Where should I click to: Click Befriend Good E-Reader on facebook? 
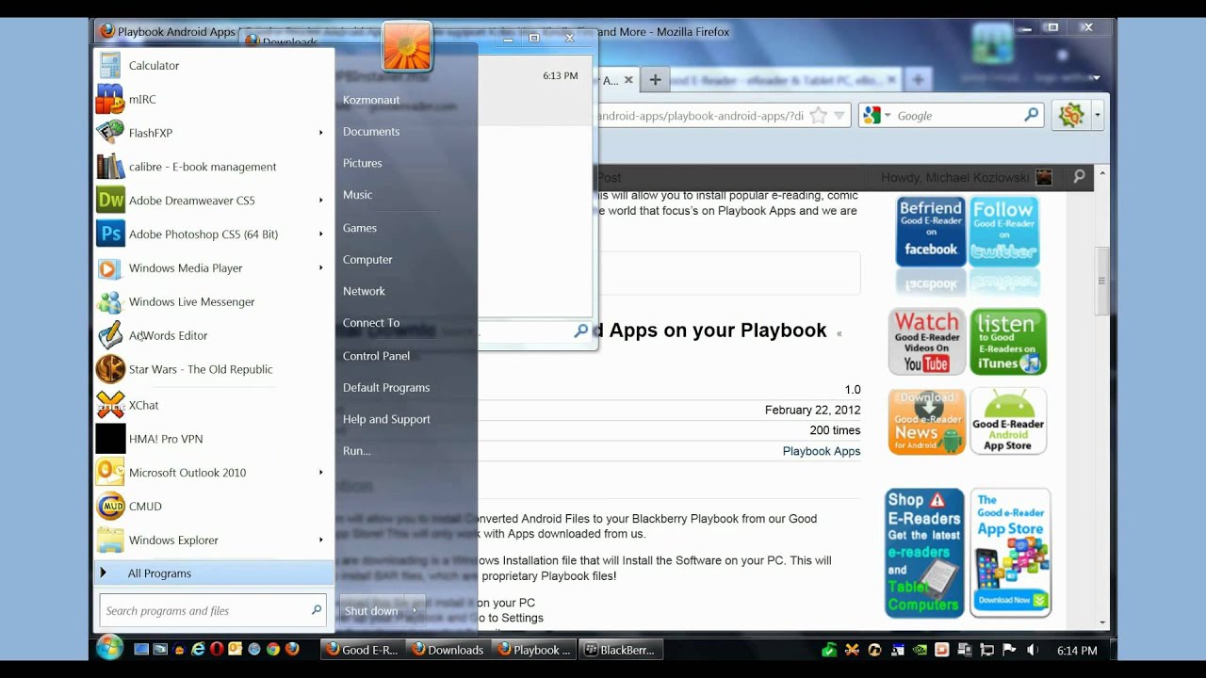930,231
